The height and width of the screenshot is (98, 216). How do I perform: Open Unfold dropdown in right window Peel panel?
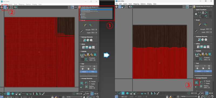click(201, 66)
